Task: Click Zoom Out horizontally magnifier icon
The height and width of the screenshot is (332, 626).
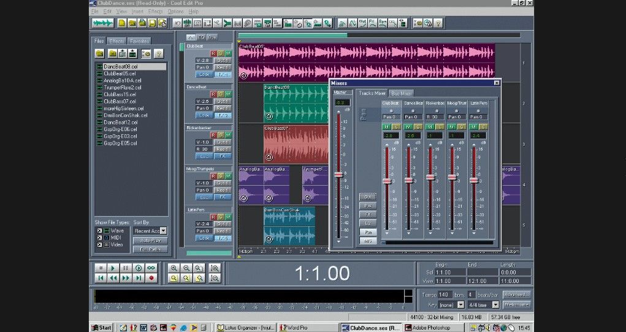Action: (186, 268)
